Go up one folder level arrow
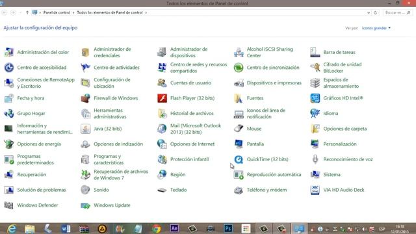Image resolution: width=416 pixels, height=234 pixels. pos(27,12)
